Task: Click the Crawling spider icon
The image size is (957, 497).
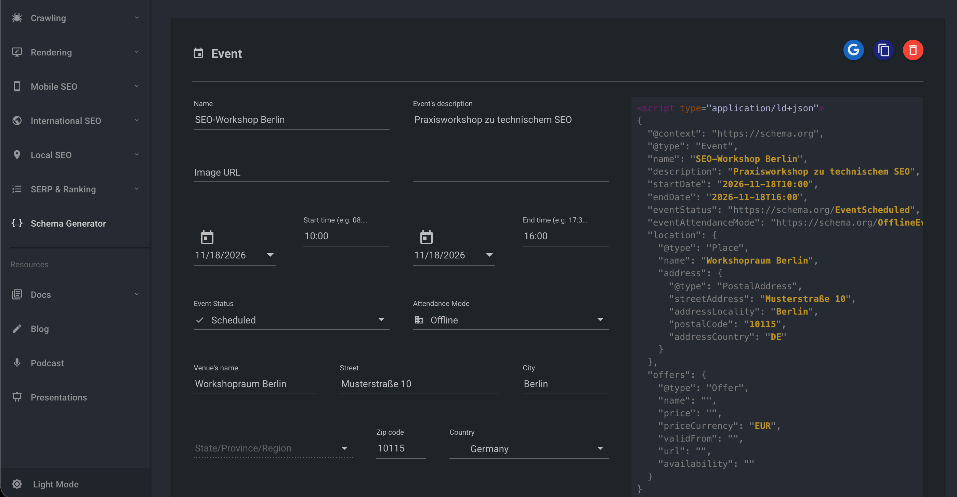Action: 17,18
